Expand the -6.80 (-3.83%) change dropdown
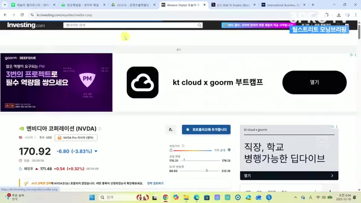361x203 pixels. click(96, 151)
